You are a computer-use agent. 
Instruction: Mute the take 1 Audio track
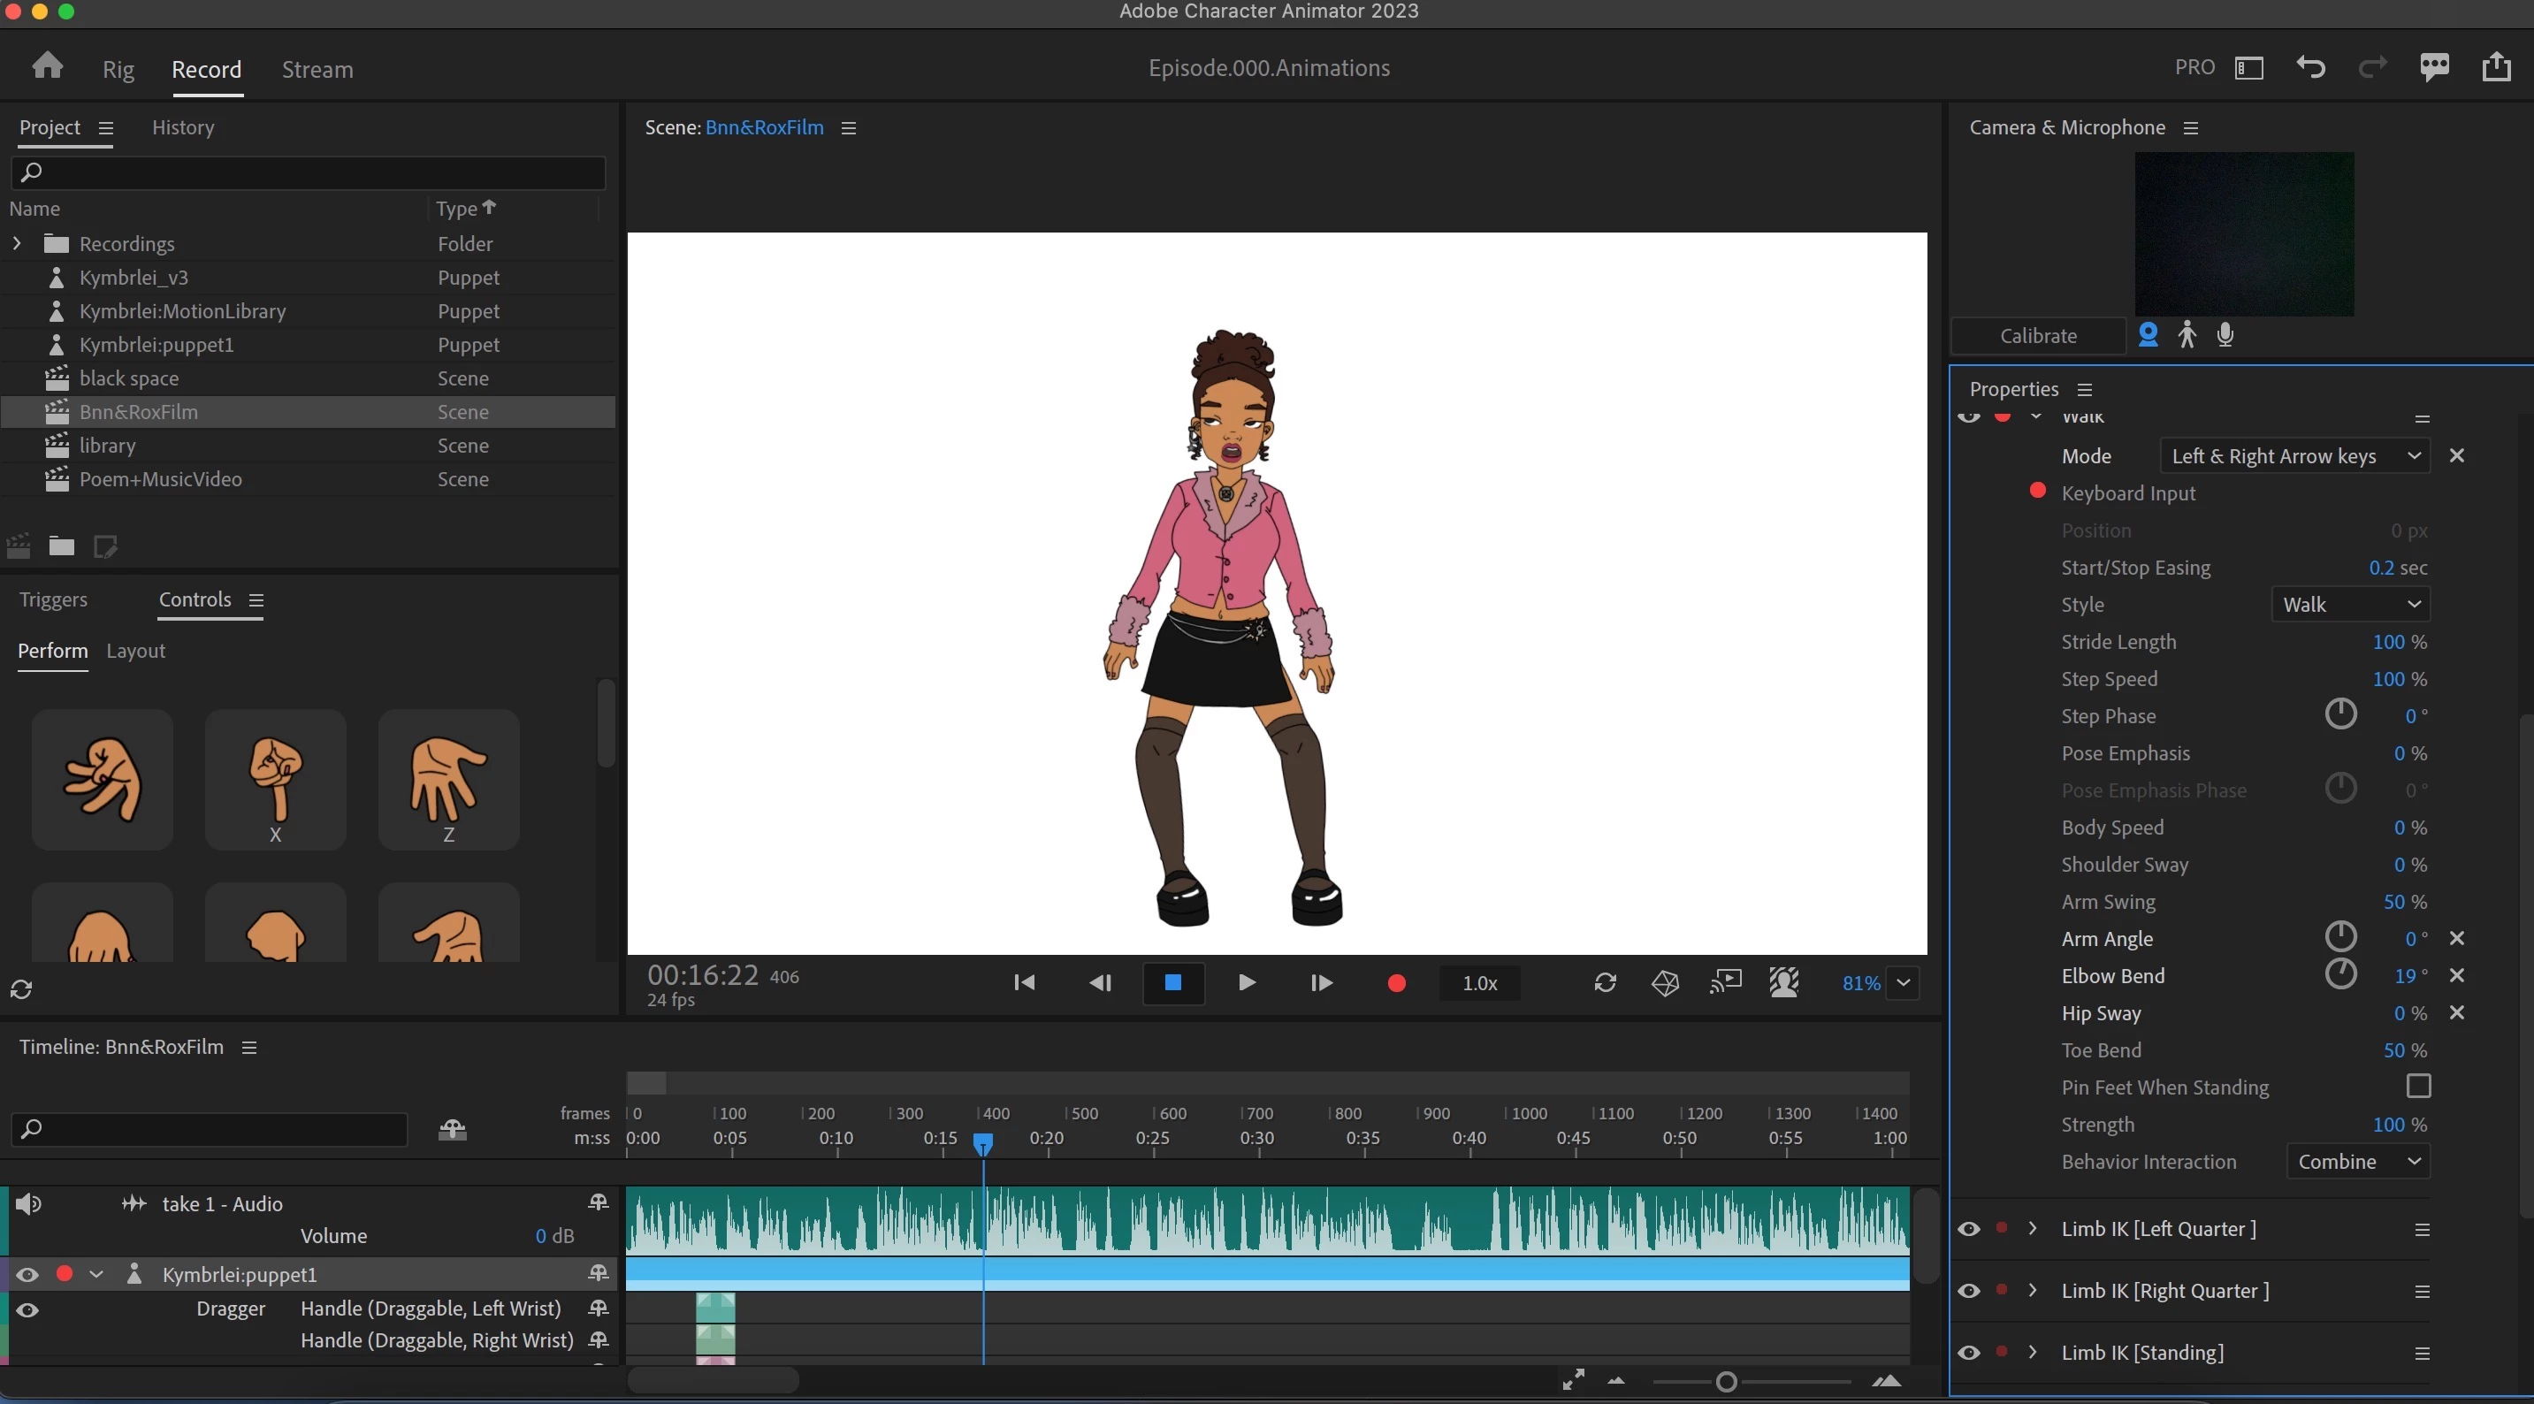coord(28,1203)
